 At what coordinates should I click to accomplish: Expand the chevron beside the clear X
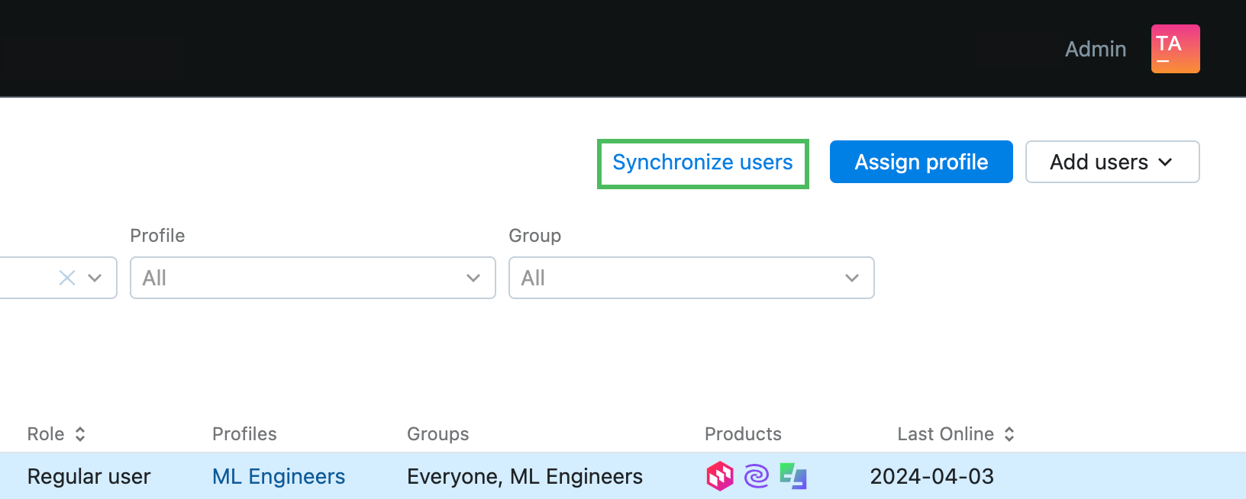tap(95, 278)
